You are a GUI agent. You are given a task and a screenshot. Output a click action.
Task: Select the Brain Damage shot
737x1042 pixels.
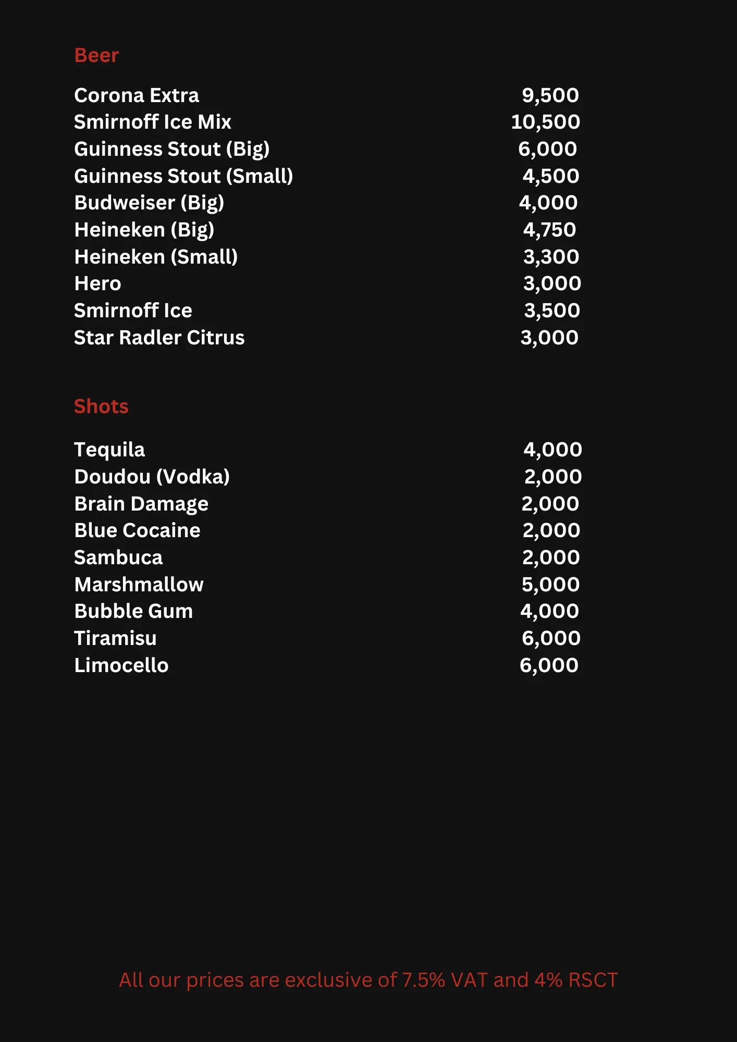tap(141, 504)
